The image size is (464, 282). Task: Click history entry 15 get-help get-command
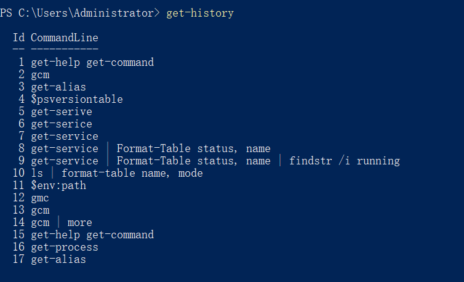[x=92, y=235]
